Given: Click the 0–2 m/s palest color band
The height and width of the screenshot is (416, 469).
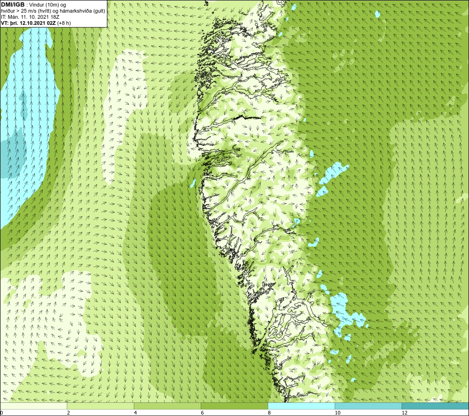Looking at the screenshot, I should [x=33, y=406].
